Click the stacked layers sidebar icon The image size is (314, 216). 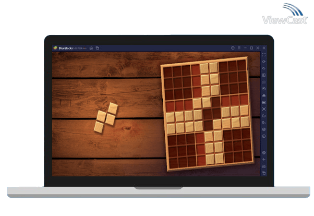coord(264,129)
